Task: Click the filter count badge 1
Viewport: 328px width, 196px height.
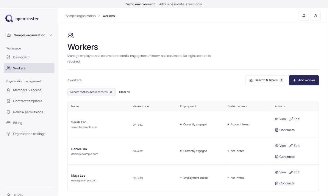Action: point(281,80)
